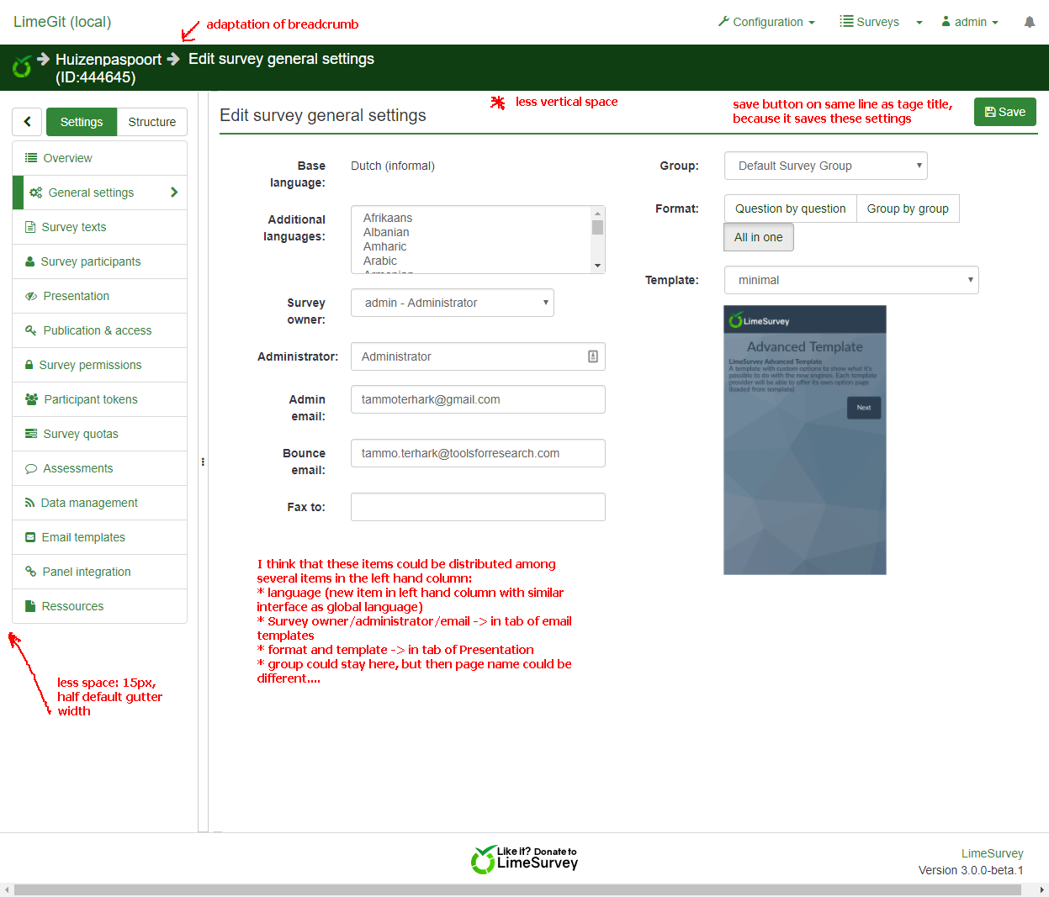The width and height of the screenshot is (1049, 897).
Task: Switch to the Structure tab
Action: (151, 122)
